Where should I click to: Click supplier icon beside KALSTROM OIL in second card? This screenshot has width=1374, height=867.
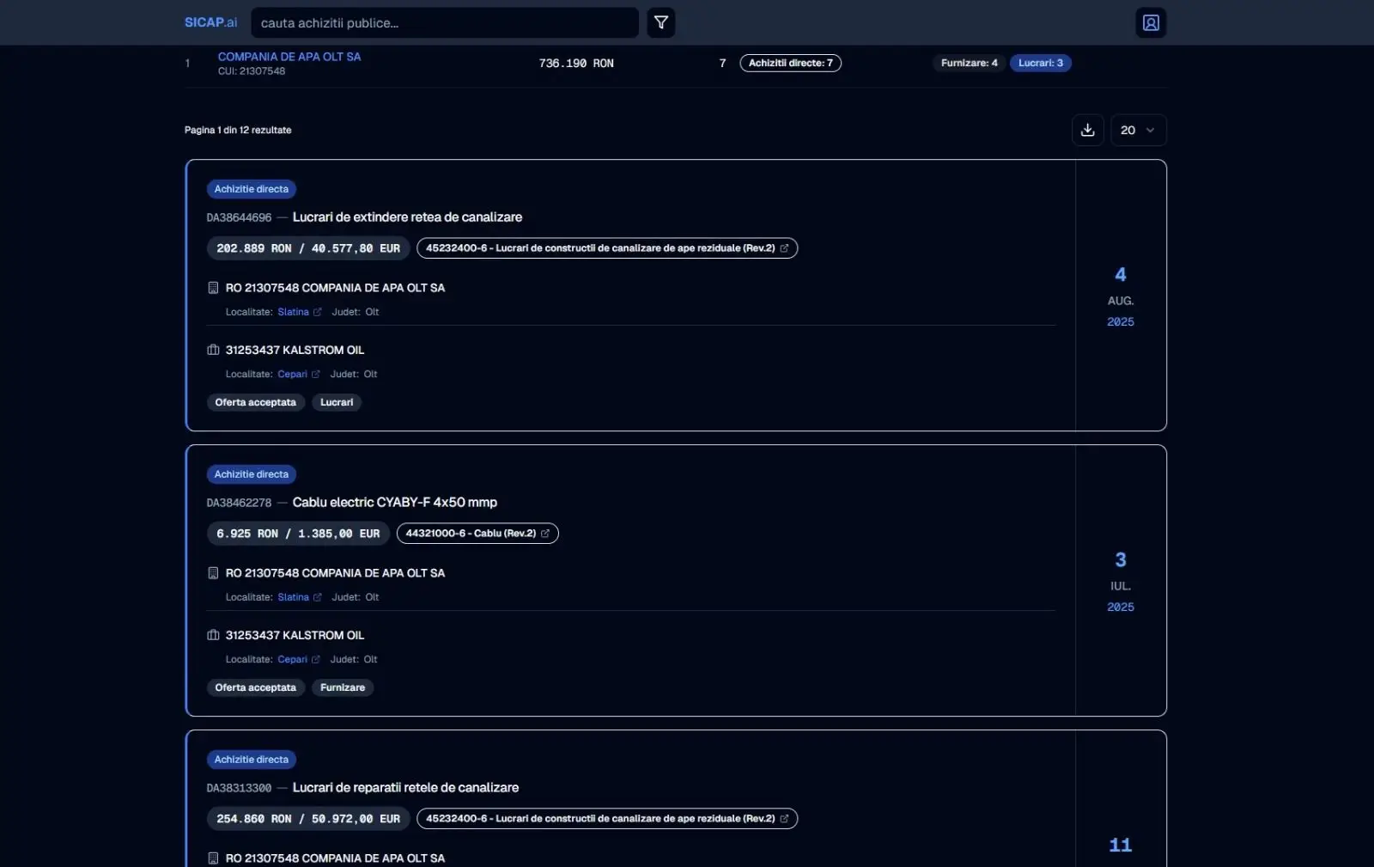click(213, 635)
